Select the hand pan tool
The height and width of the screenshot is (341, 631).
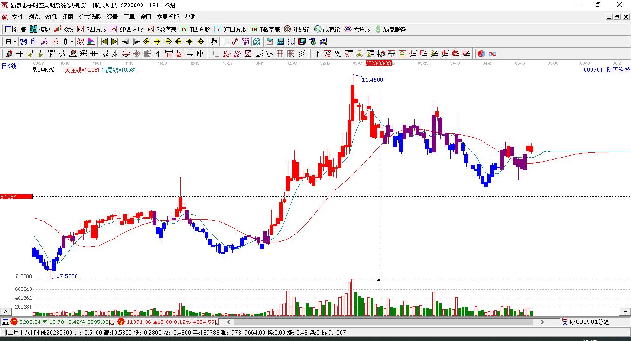point(214,42)
